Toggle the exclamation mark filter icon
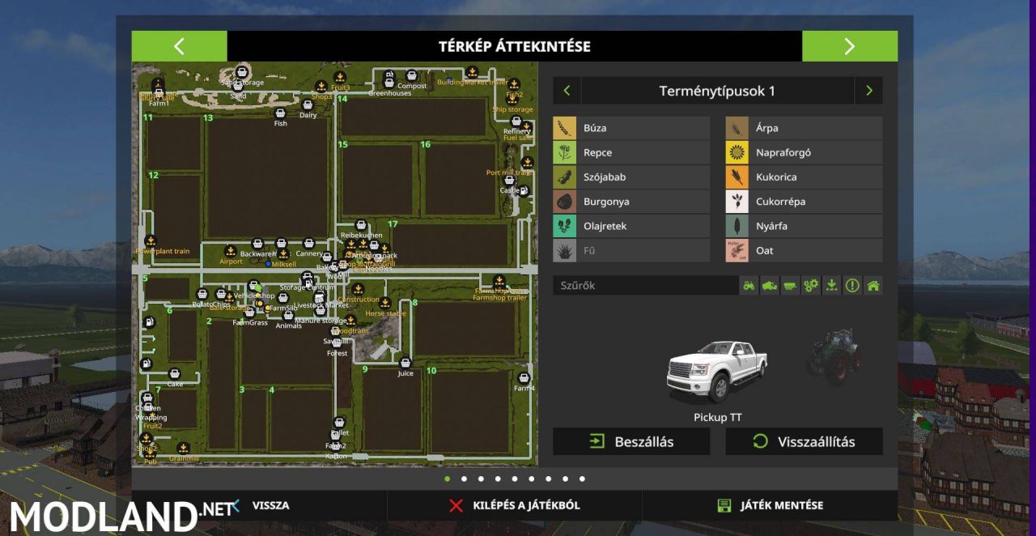Viewport: 1036px width, 536px height. pos(852,286)
